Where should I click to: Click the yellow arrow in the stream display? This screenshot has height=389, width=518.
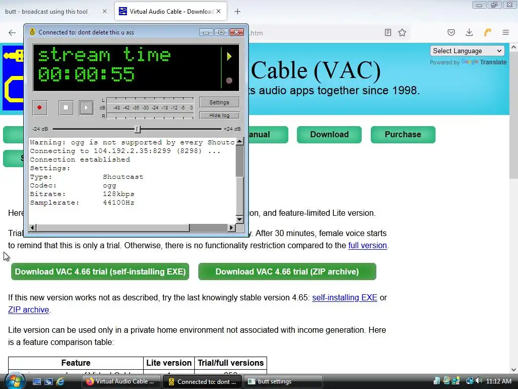(x=229, y=57)
